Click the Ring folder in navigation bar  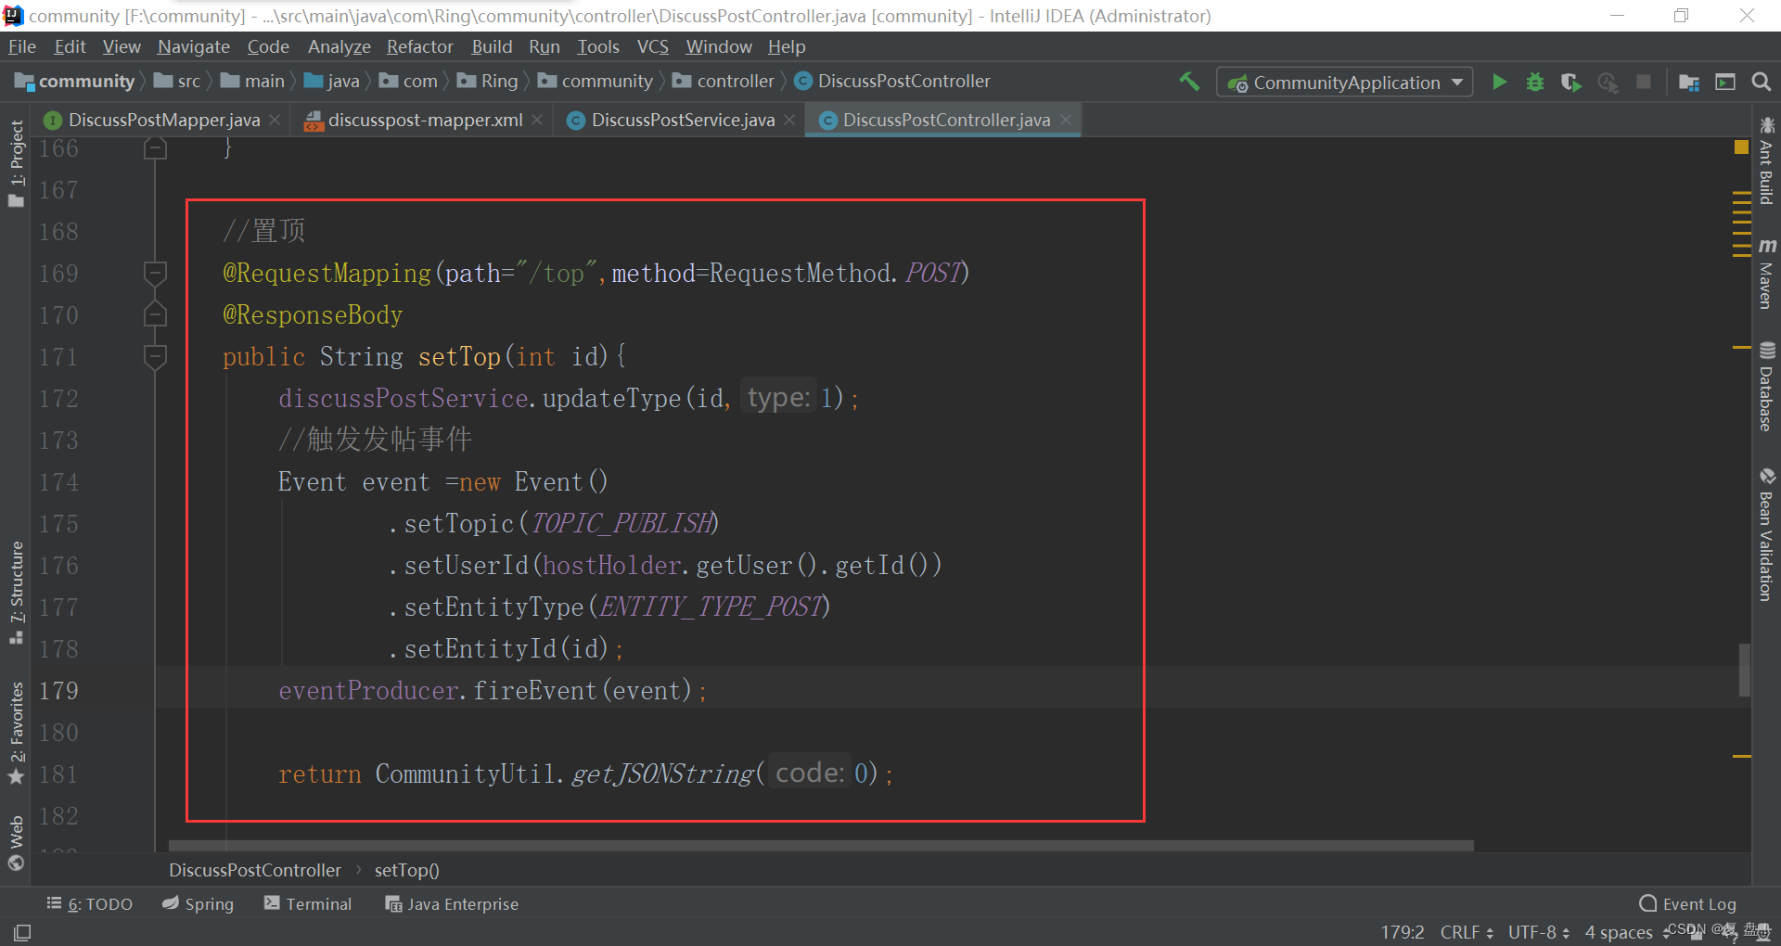[x=488, y=82]
